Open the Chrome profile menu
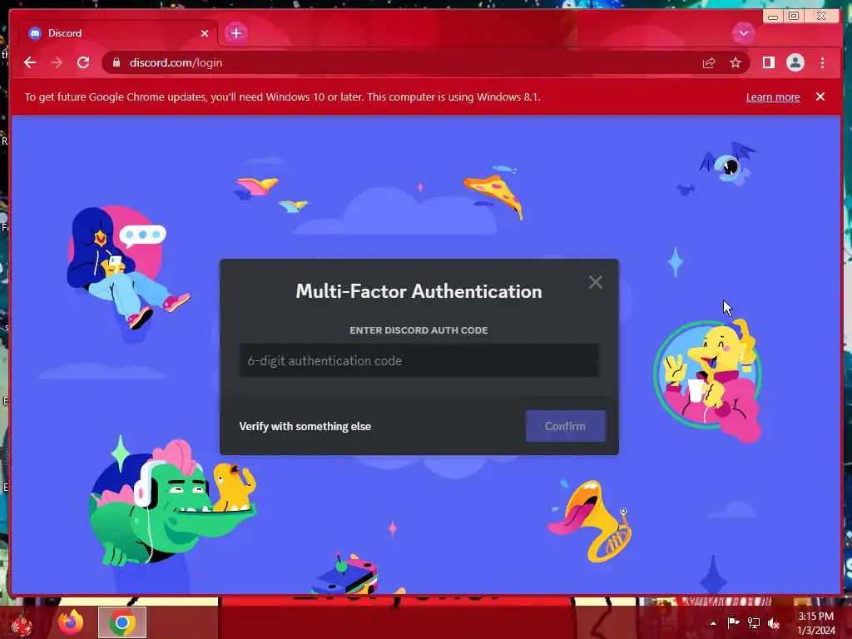Image resolution: width=852 pixels, height=639 pixels. [x=795, y=63]
